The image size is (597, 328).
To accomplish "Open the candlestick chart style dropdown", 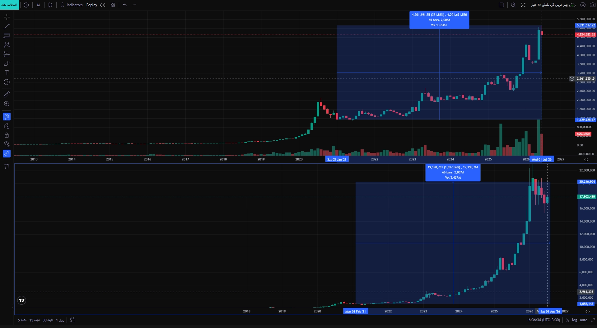I will click(x=50, y=5).
